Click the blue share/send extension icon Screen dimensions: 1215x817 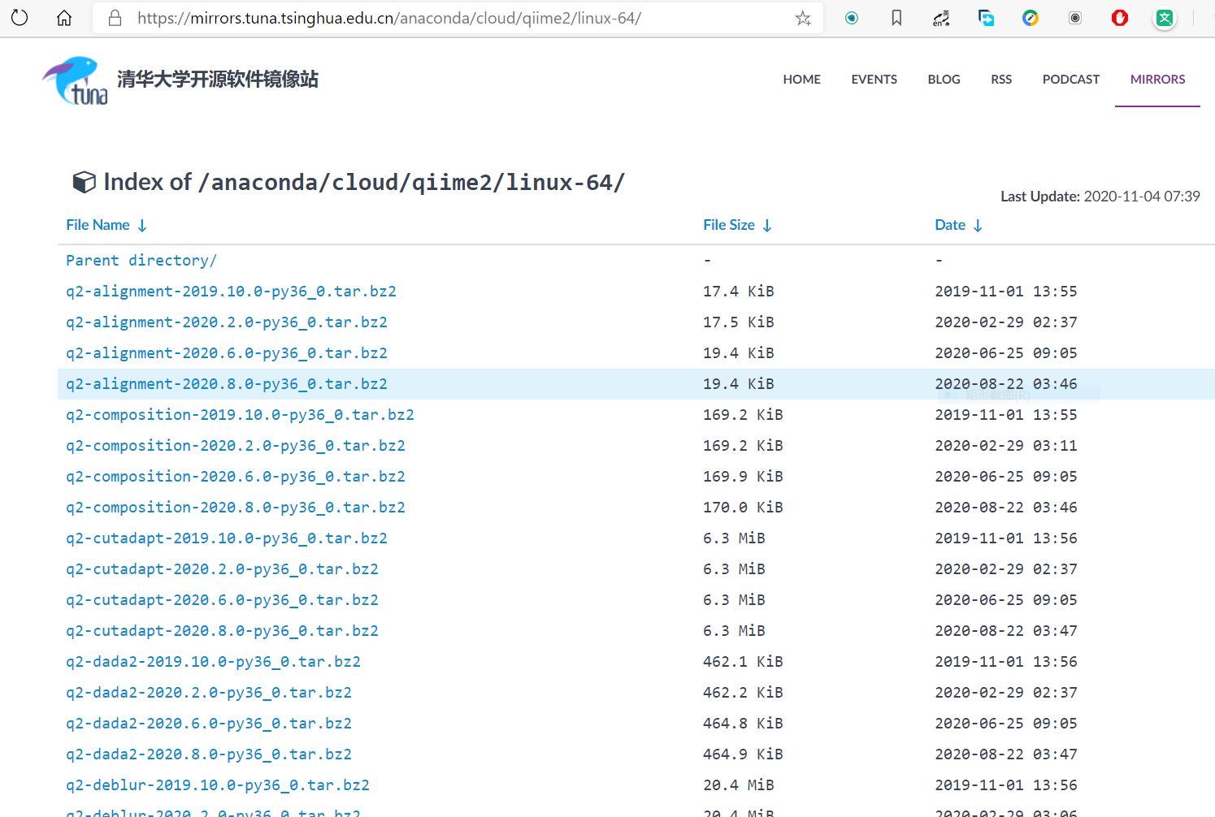coord(986,17)
